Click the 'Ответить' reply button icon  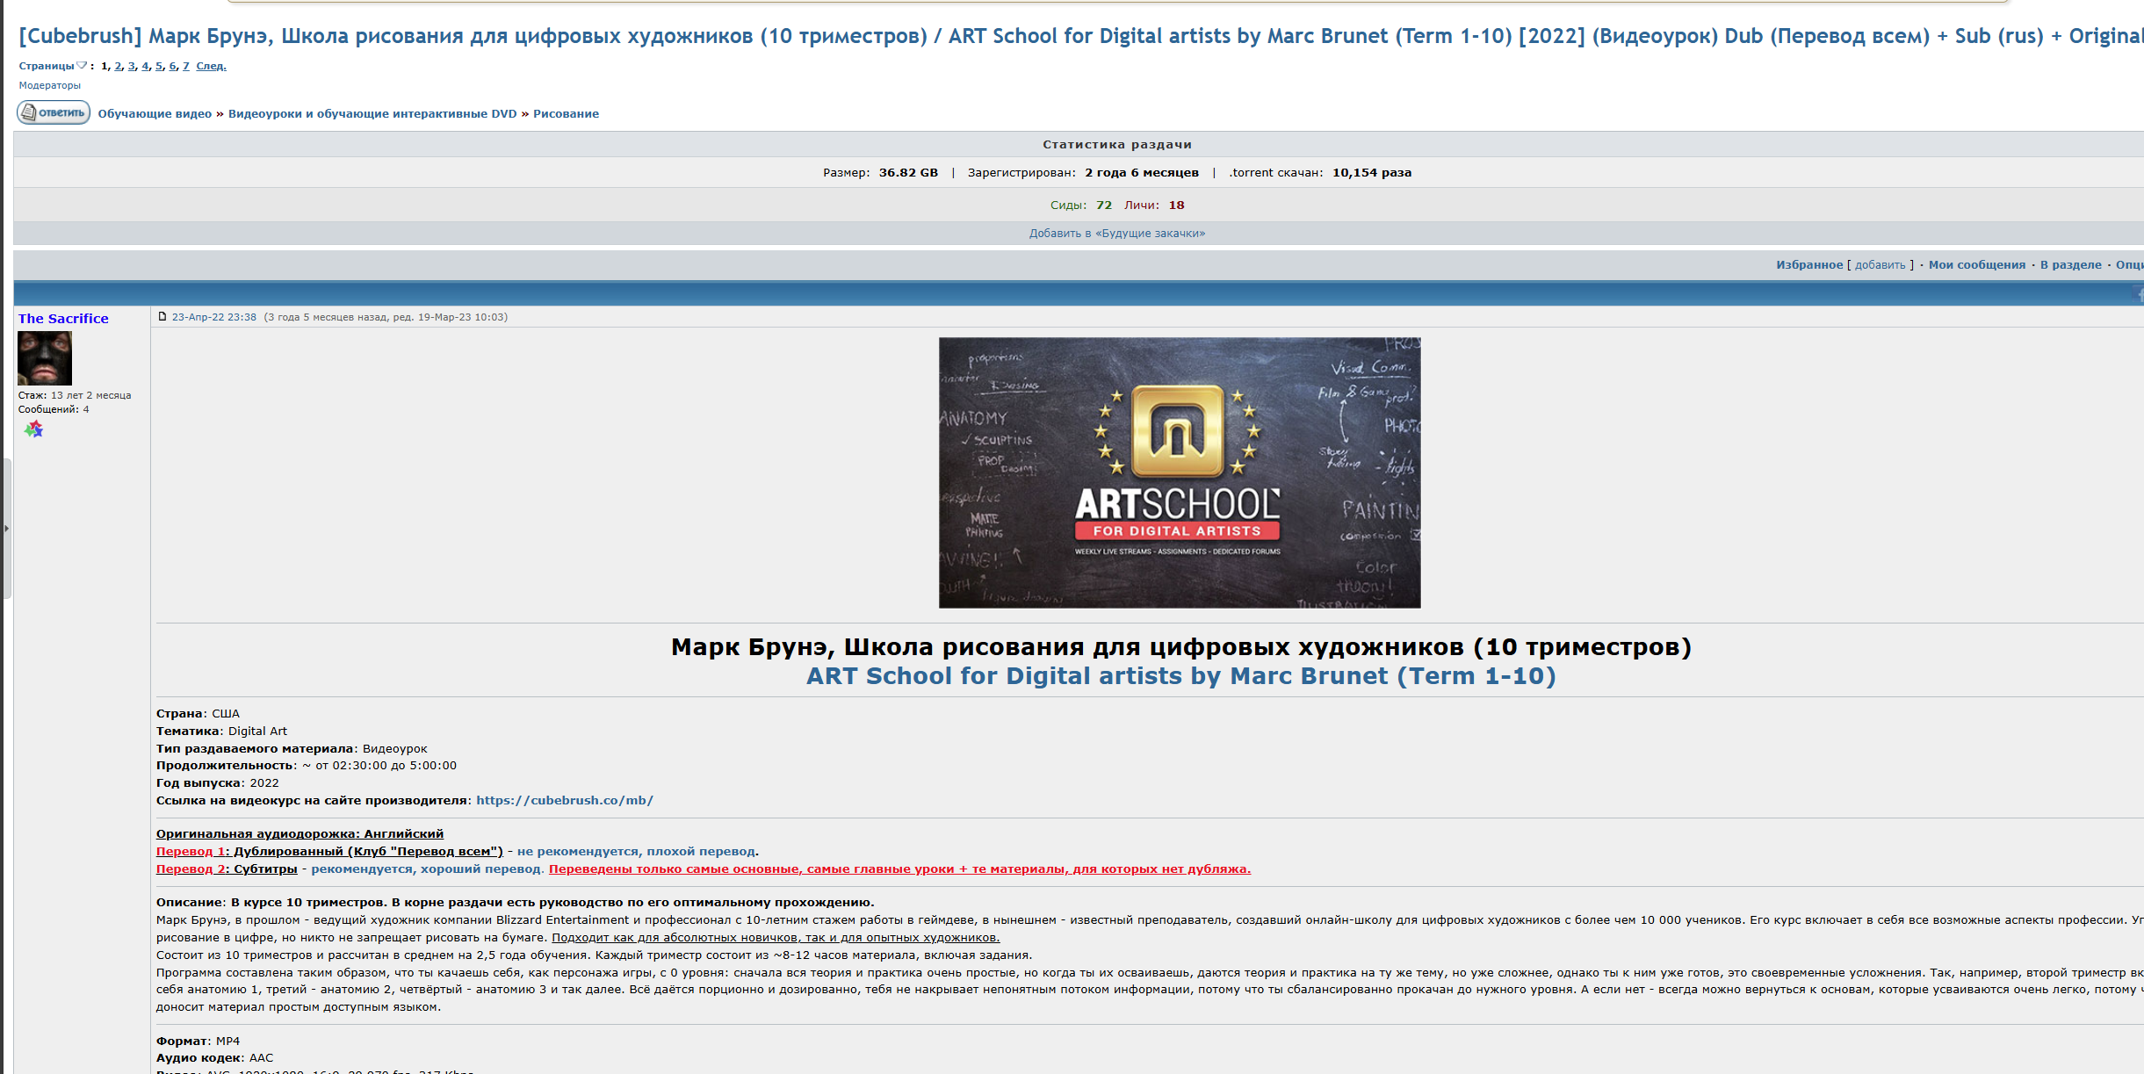tap(53, 112)
